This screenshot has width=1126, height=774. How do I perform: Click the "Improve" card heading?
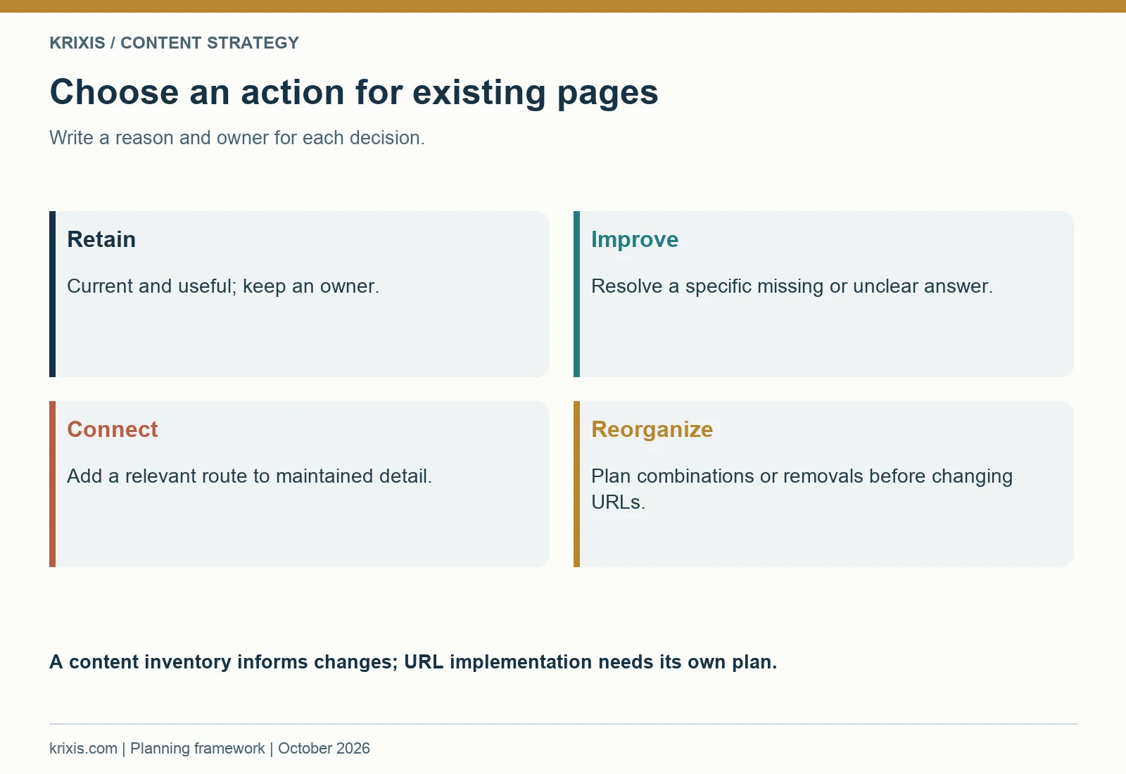[x=635, y=239]
